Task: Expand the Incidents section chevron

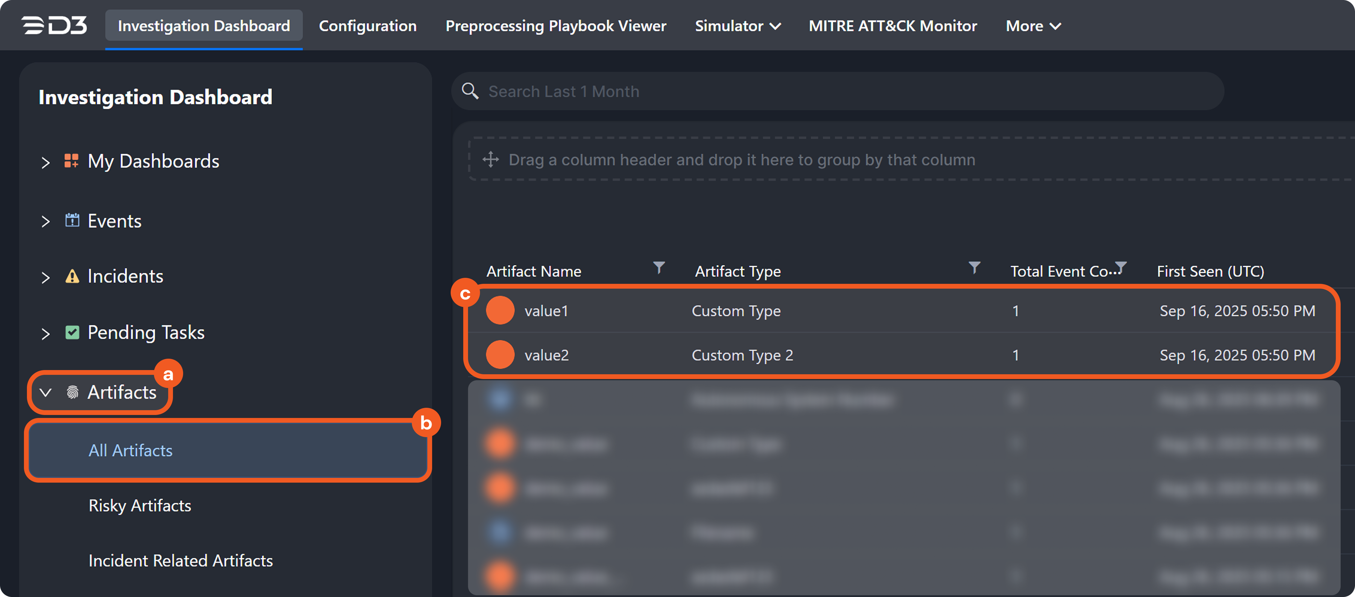Action: coord(46,277)
